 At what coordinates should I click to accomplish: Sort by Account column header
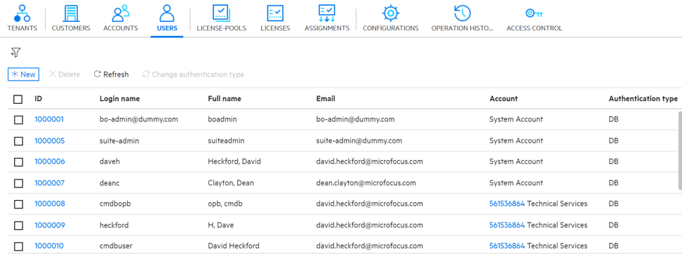coord(503,98)
